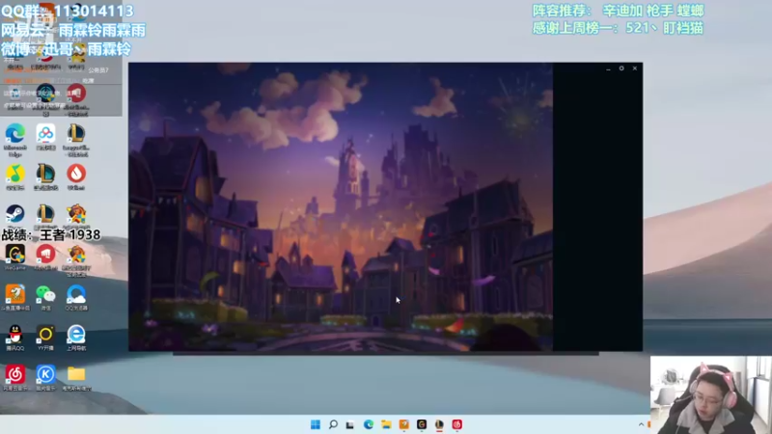Open the Tencent QQ penguin shortcut
Image resolution: width=772 pixels, height=434 pixels.
[15, 335]
